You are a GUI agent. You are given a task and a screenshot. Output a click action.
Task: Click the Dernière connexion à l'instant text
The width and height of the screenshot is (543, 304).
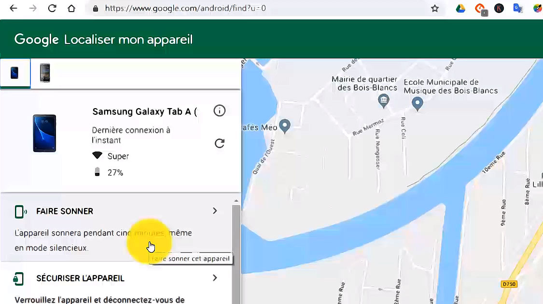131,135
